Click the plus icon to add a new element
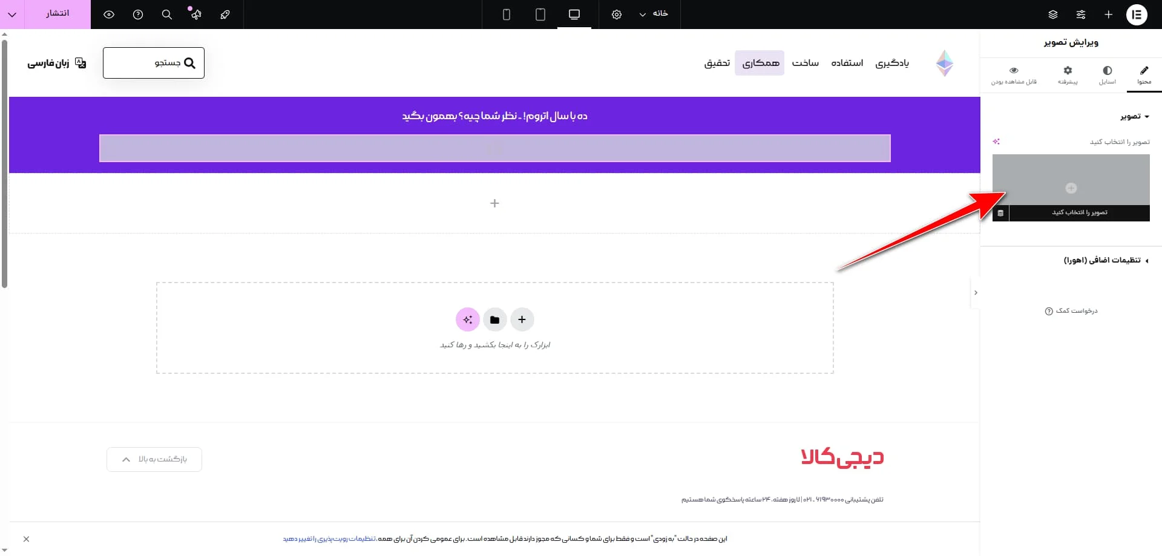 1109,15
